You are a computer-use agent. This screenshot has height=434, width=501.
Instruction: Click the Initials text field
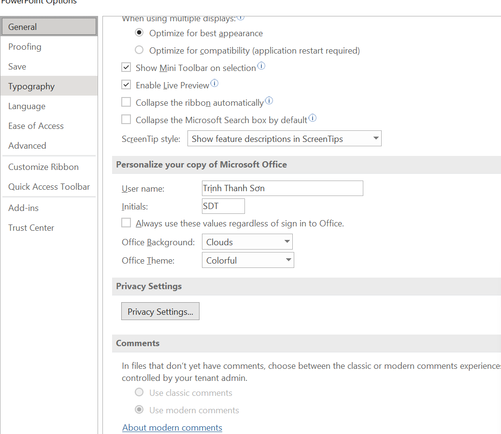(223, 206)
